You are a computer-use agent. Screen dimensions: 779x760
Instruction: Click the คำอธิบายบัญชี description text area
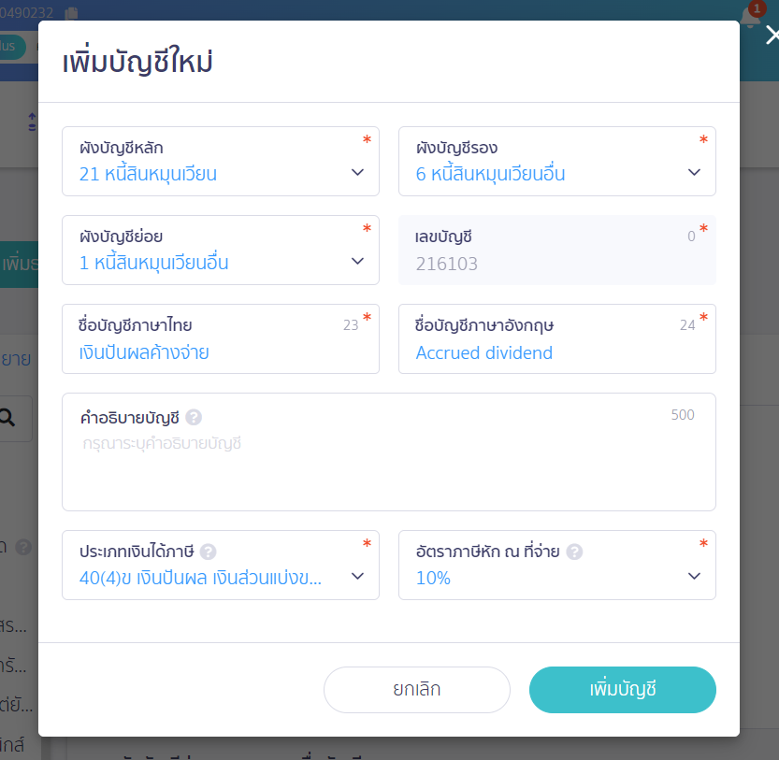[x=389, y=452]
